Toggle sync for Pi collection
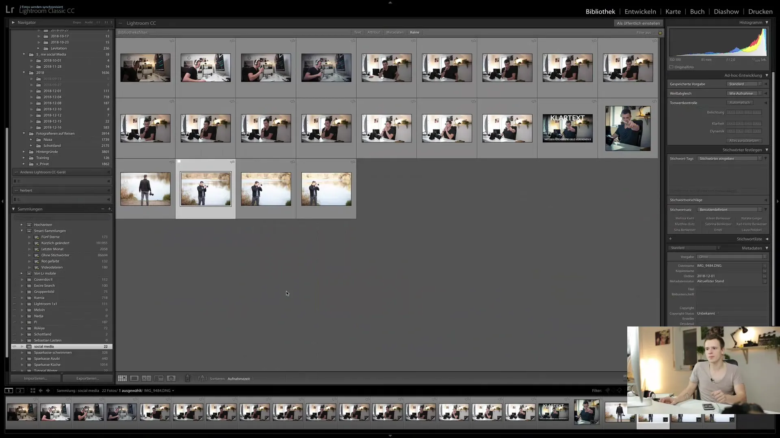Viewport: 780px width, 438px height. [x=15, y=322]
